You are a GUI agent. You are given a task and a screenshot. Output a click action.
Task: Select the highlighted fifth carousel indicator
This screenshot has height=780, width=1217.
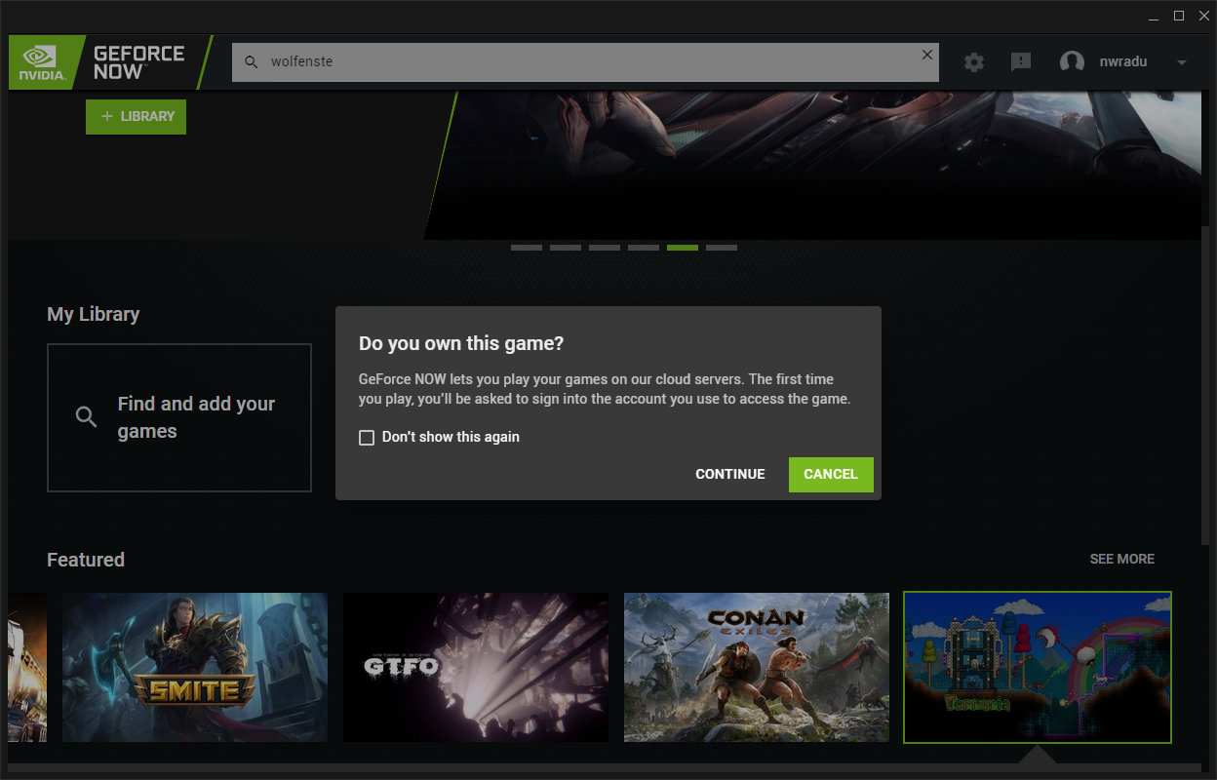coord(683,248)
